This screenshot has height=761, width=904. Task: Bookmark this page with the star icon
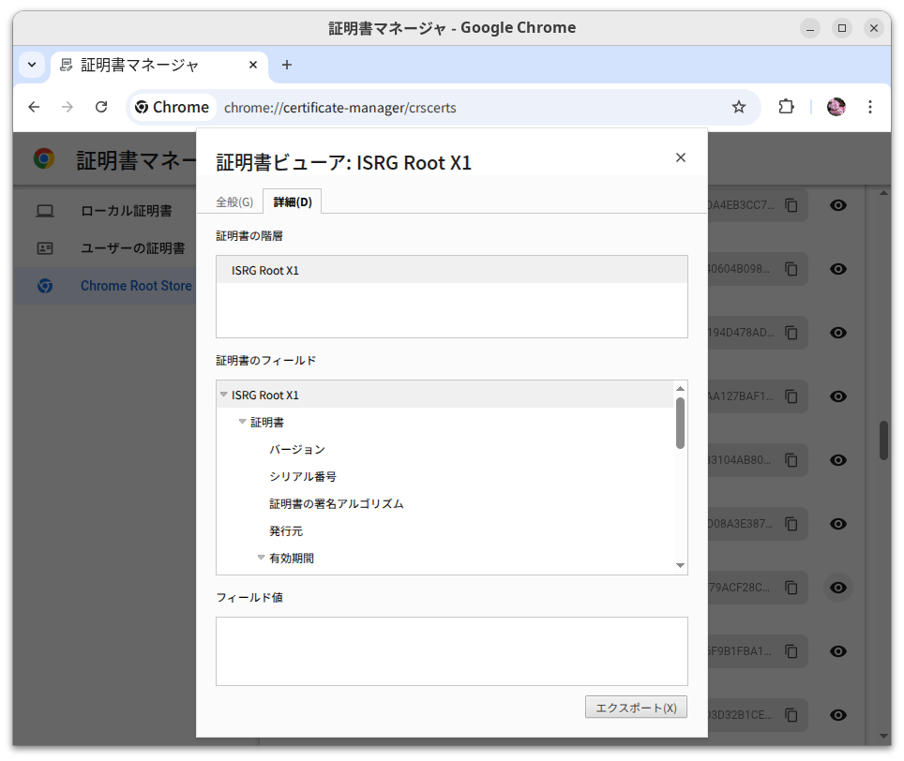739,107
